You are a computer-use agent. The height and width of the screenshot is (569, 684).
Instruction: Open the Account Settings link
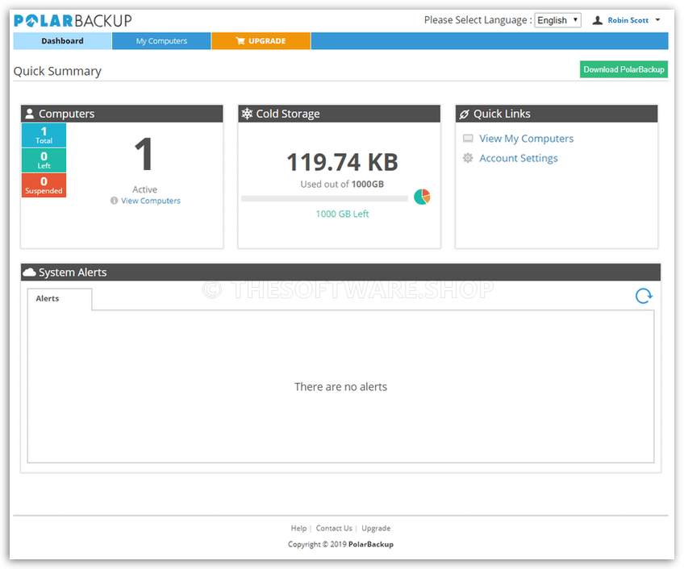pos(518,158)
